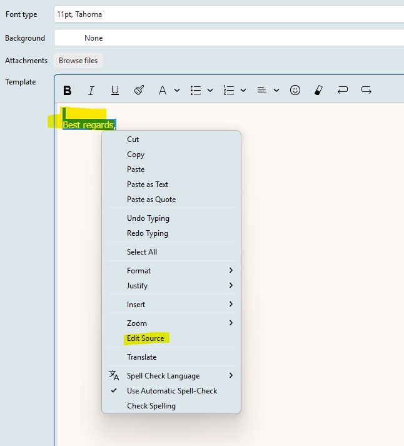
Task: Select Paste as Quote menu entry
Action: point(151,200)
